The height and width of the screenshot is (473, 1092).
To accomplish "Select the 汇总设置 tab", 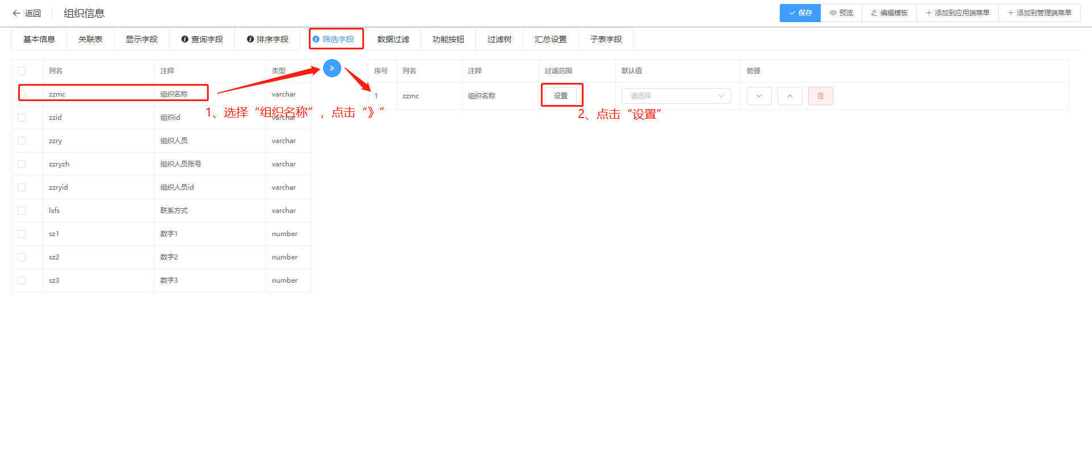I will [551, 39].
